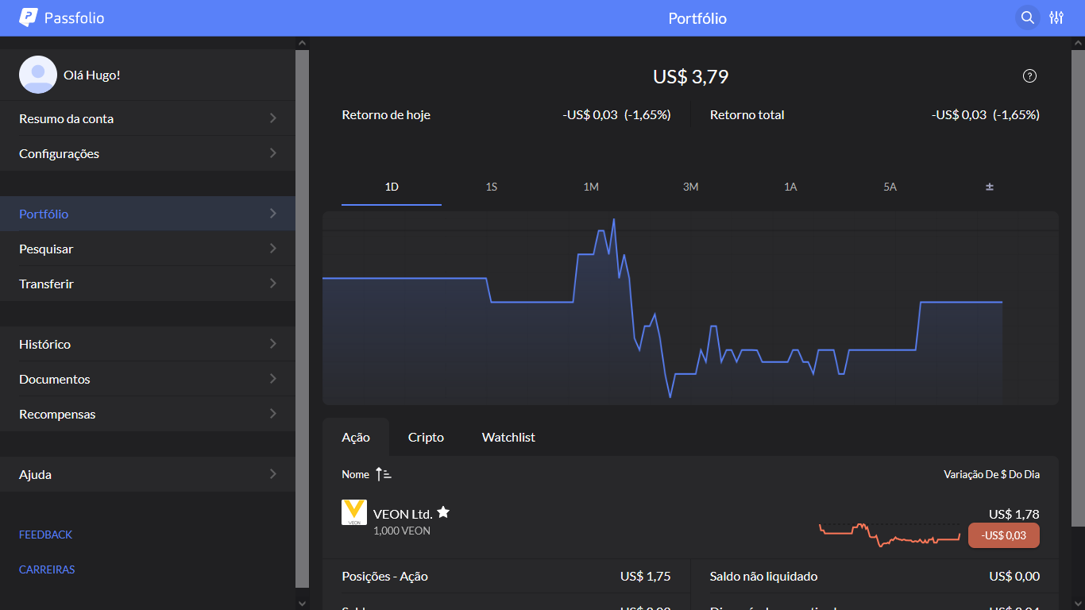The height and width of the screenshot is (610, 1085).
Task: Click the Passfolio logo icon
Action: pyautogui.click(x=29, y=17)
